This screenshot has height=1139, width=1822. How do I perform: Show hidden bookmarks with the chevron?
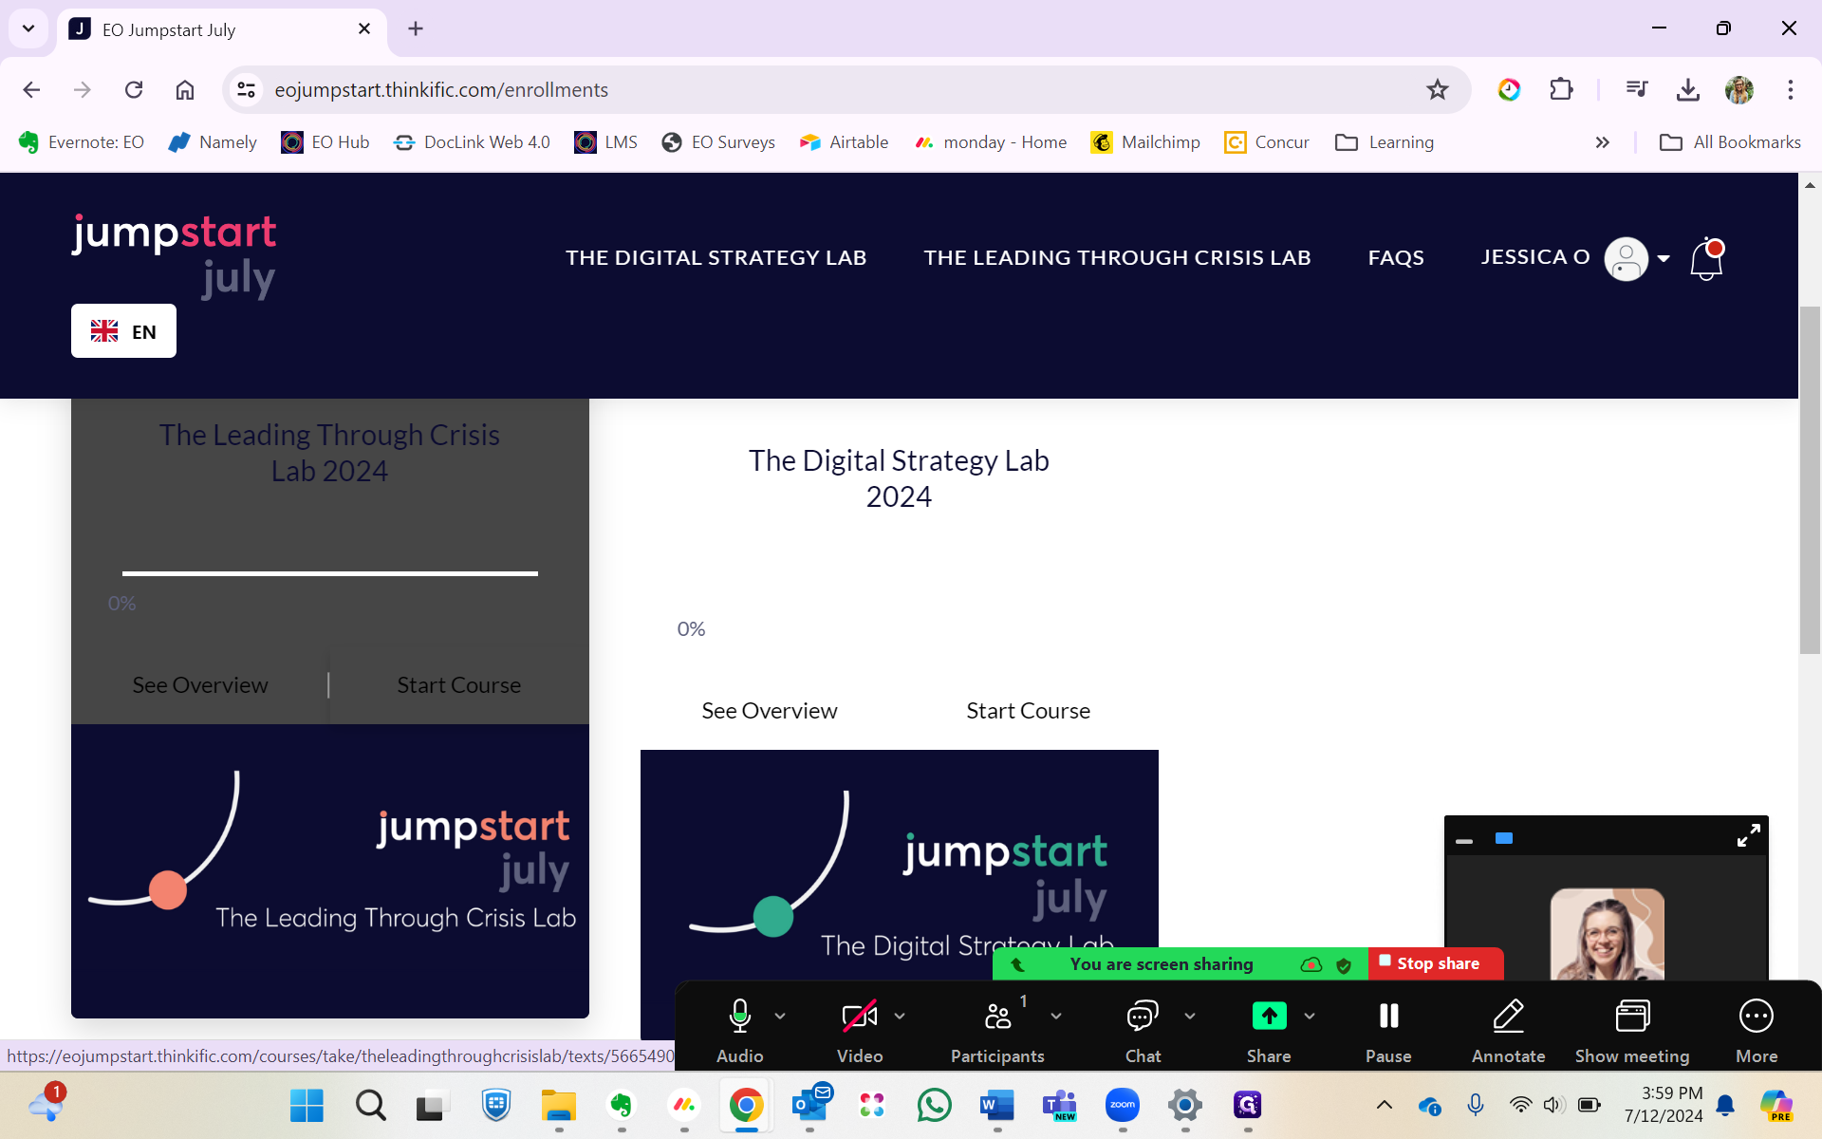(1603, 142)
